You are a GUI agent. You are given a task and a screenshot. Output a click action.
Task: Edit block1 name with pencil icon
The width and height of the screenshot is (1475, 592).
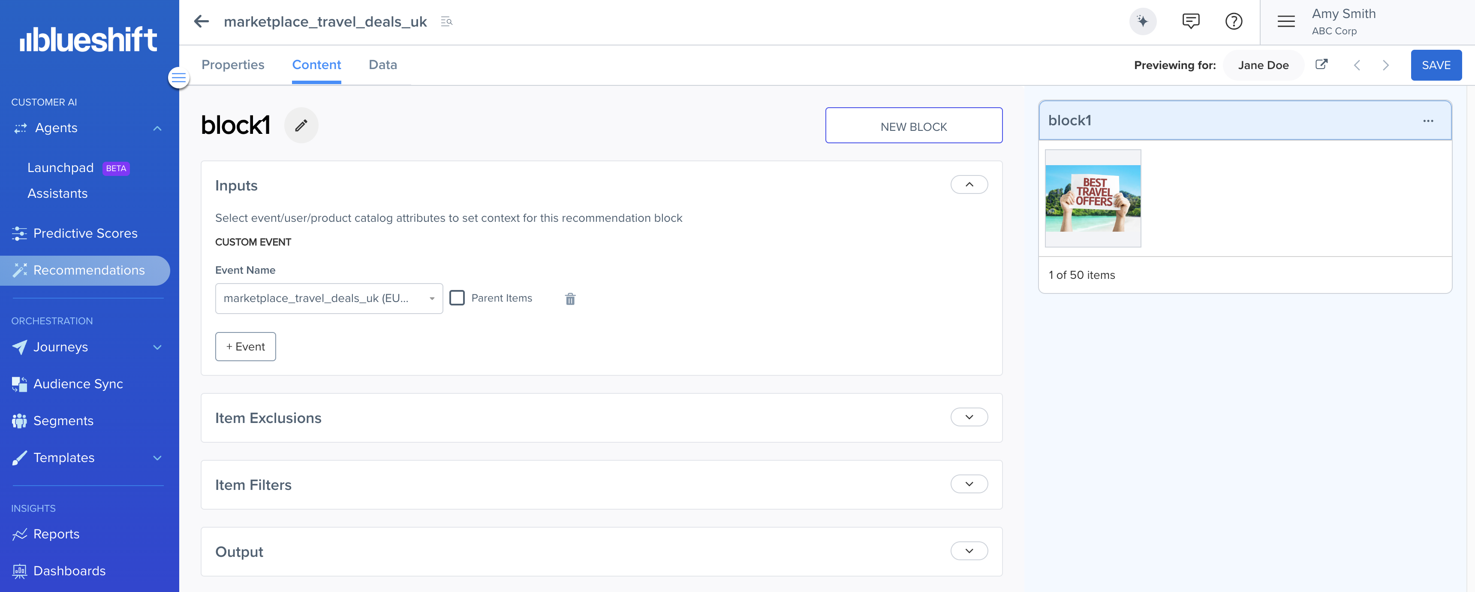click(301, 126)
